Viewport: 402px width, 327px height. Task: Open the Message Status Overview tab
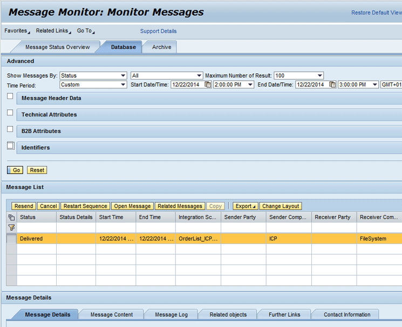pyautogui.click(x=57, y=47)
